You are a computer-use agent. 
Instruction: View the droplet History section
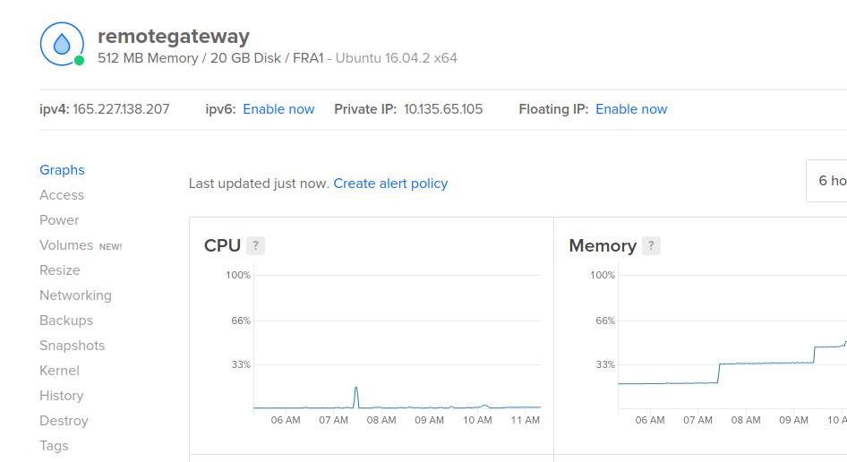tap(61, 396)
